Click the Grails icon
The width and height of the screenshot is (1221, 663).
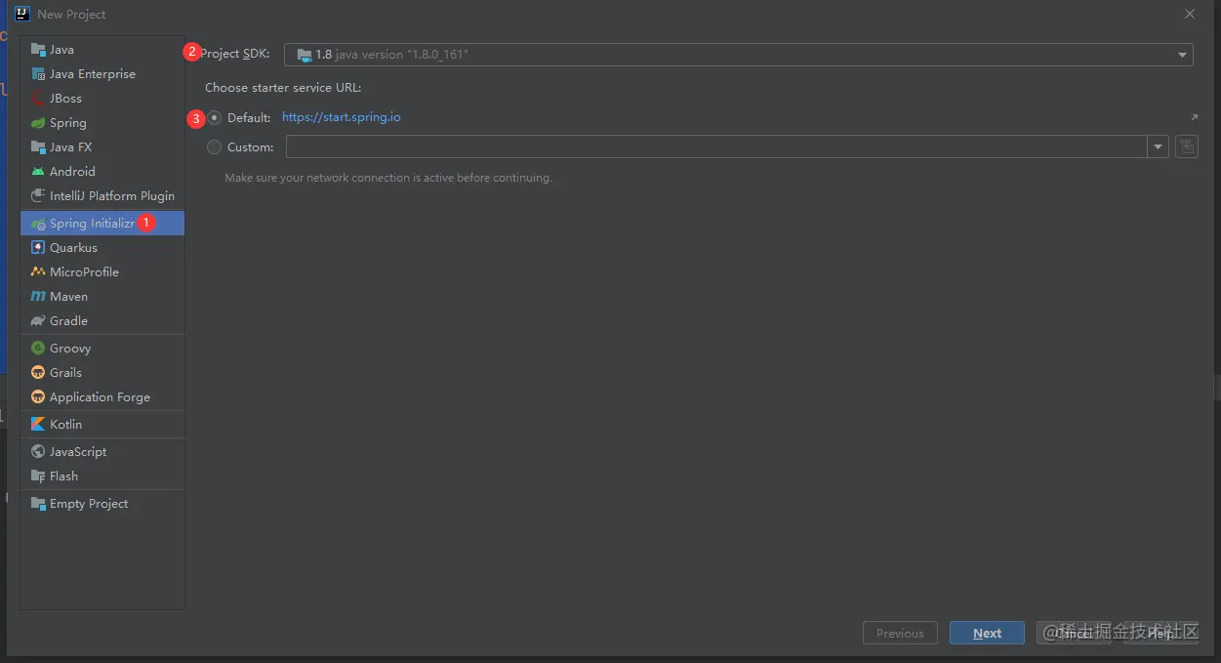pyautogui.click(x=38, y=373)
